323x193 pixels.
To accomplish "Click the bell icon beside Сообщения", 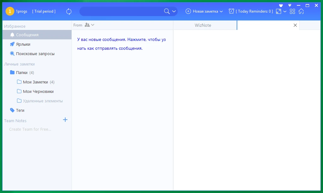I will point(12,35).
